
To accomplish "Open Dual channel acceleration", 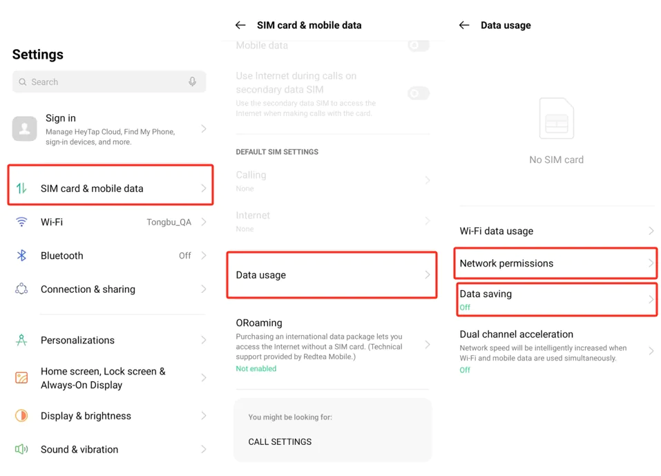I will pos(557,351).
